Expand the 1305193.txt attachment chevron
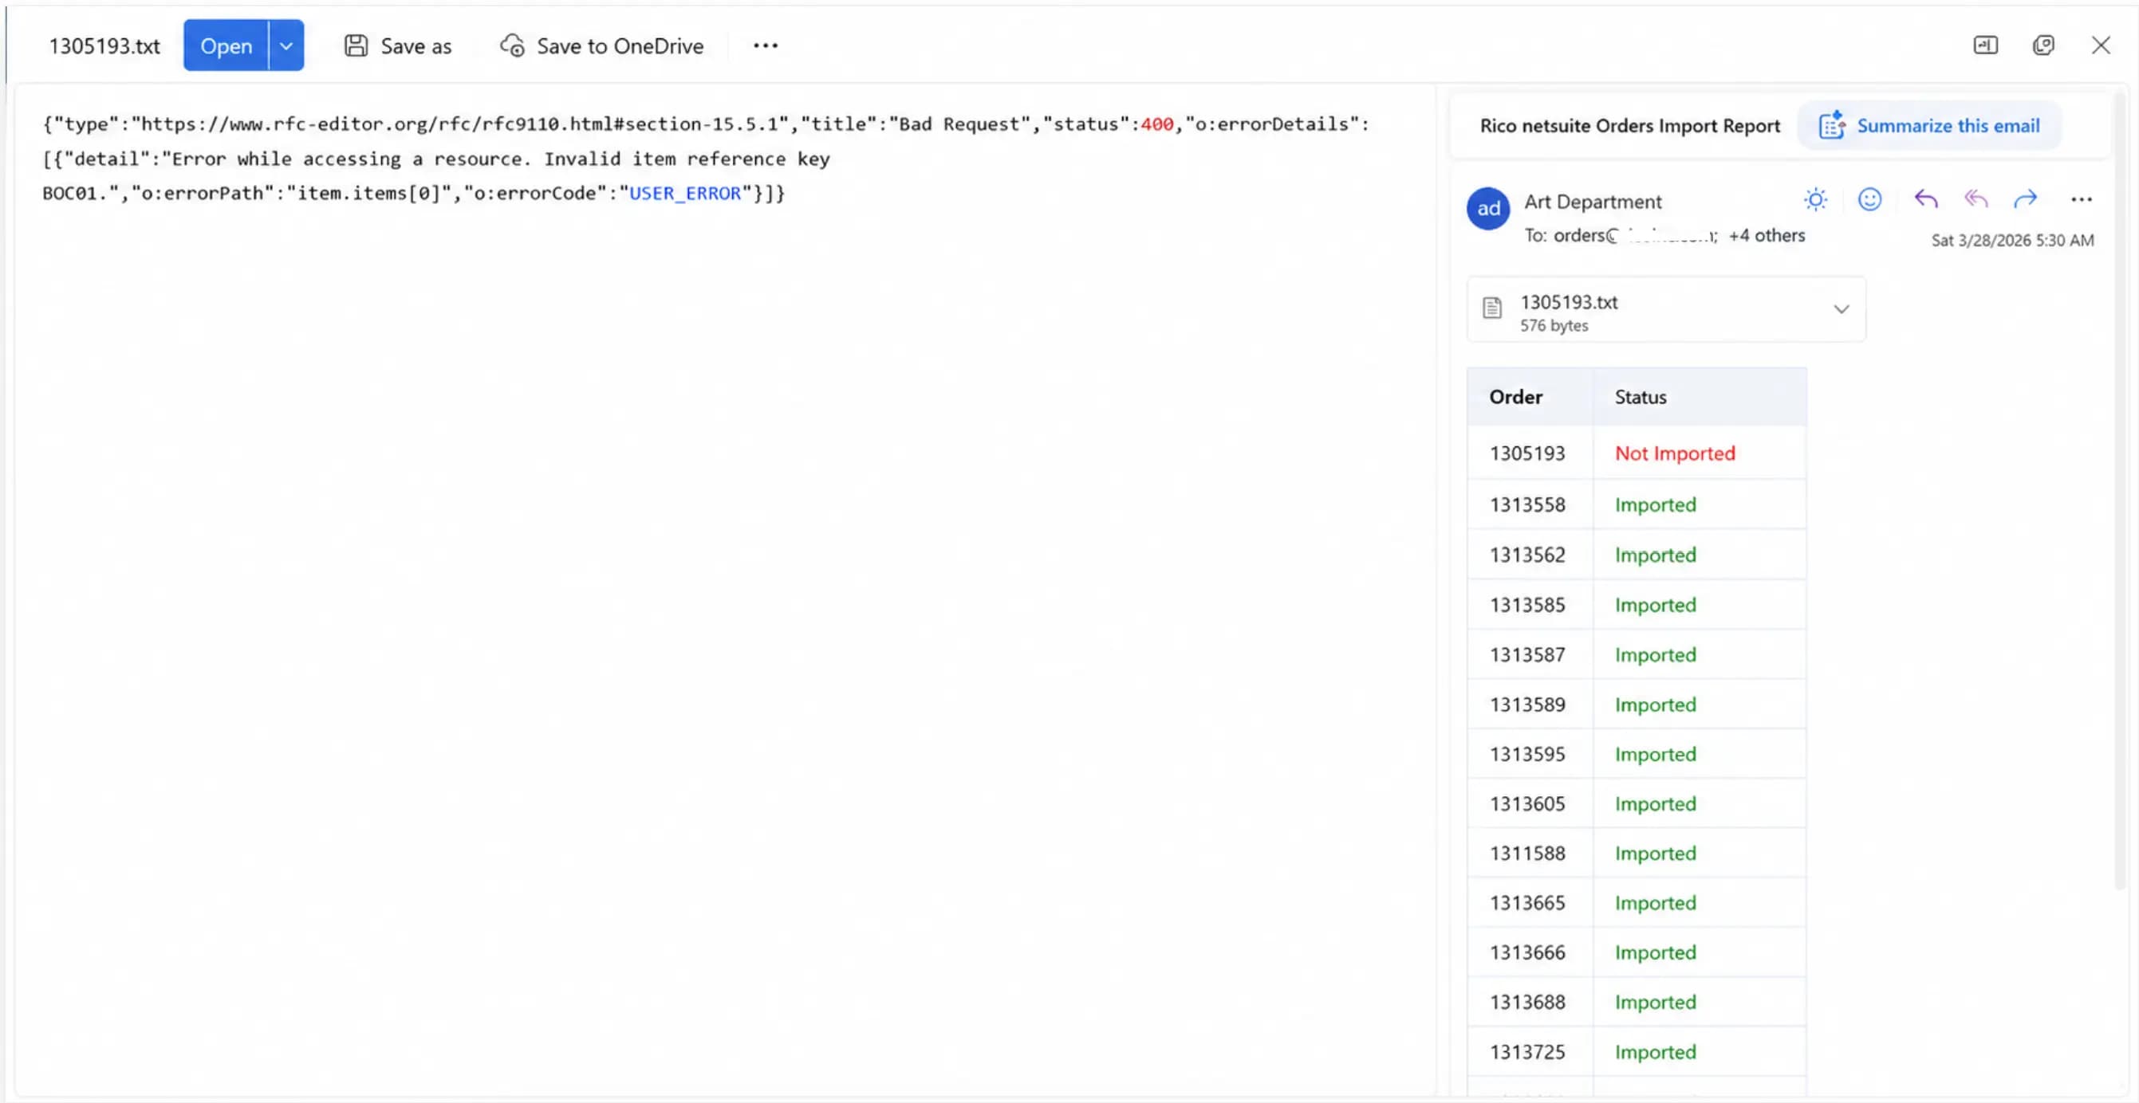2139x1103 pixels. 1841,309
